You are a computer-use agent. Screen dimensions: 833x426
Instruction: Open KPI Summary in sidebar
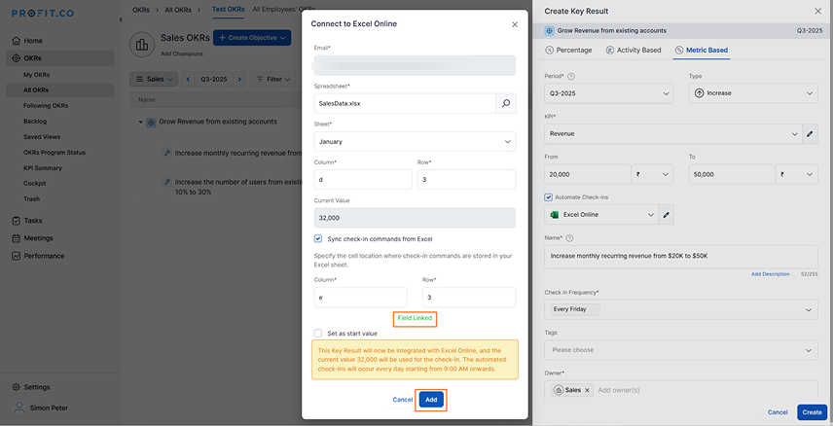click(43, 168)
